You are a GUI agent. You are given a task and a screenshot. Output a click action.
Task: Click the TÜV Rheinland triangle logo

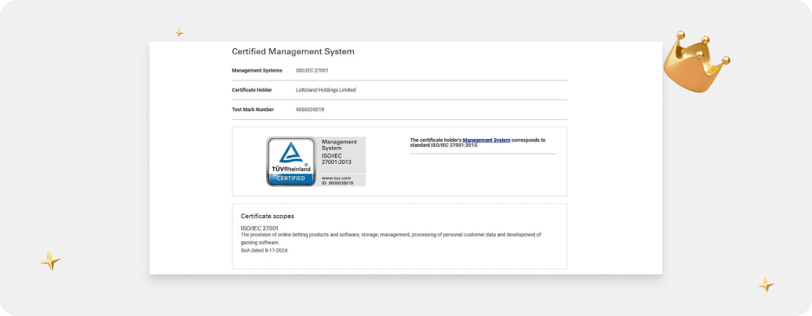click(x=291, y=154)
